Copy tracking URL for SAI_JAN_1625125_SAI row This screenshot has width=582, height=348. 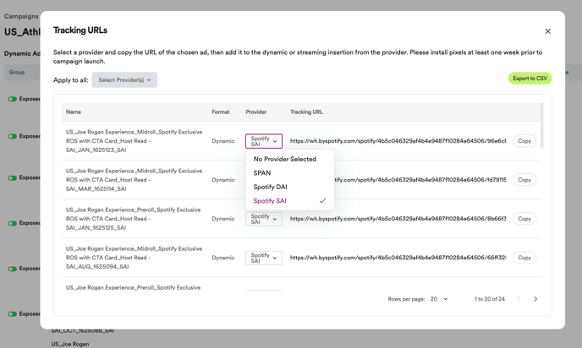(524, 219)
